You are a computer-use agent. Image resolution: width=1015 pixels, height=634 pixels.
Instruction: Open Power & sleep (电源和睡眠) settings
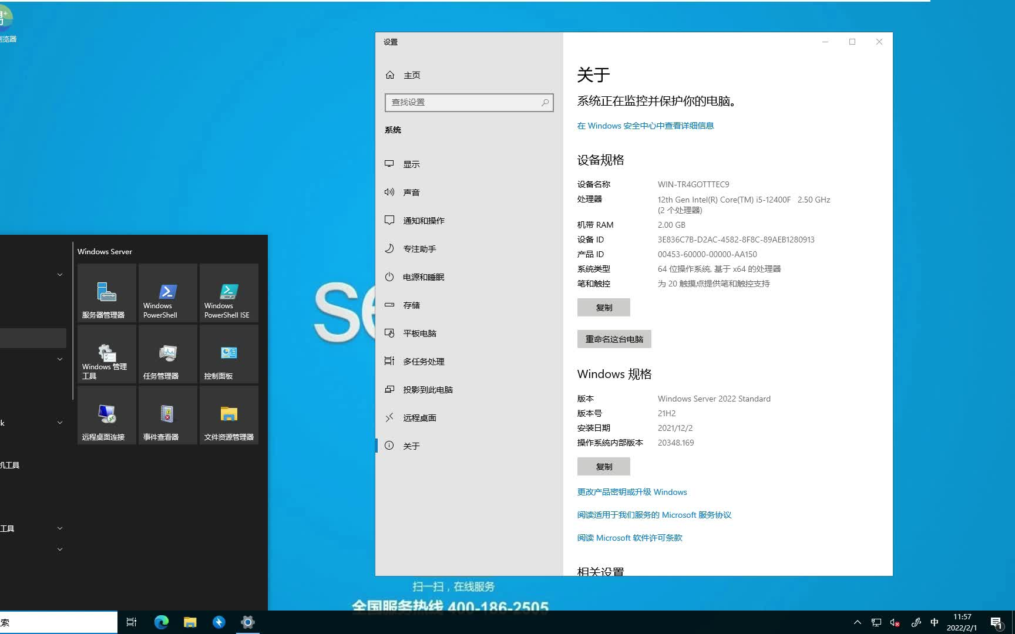469,277
